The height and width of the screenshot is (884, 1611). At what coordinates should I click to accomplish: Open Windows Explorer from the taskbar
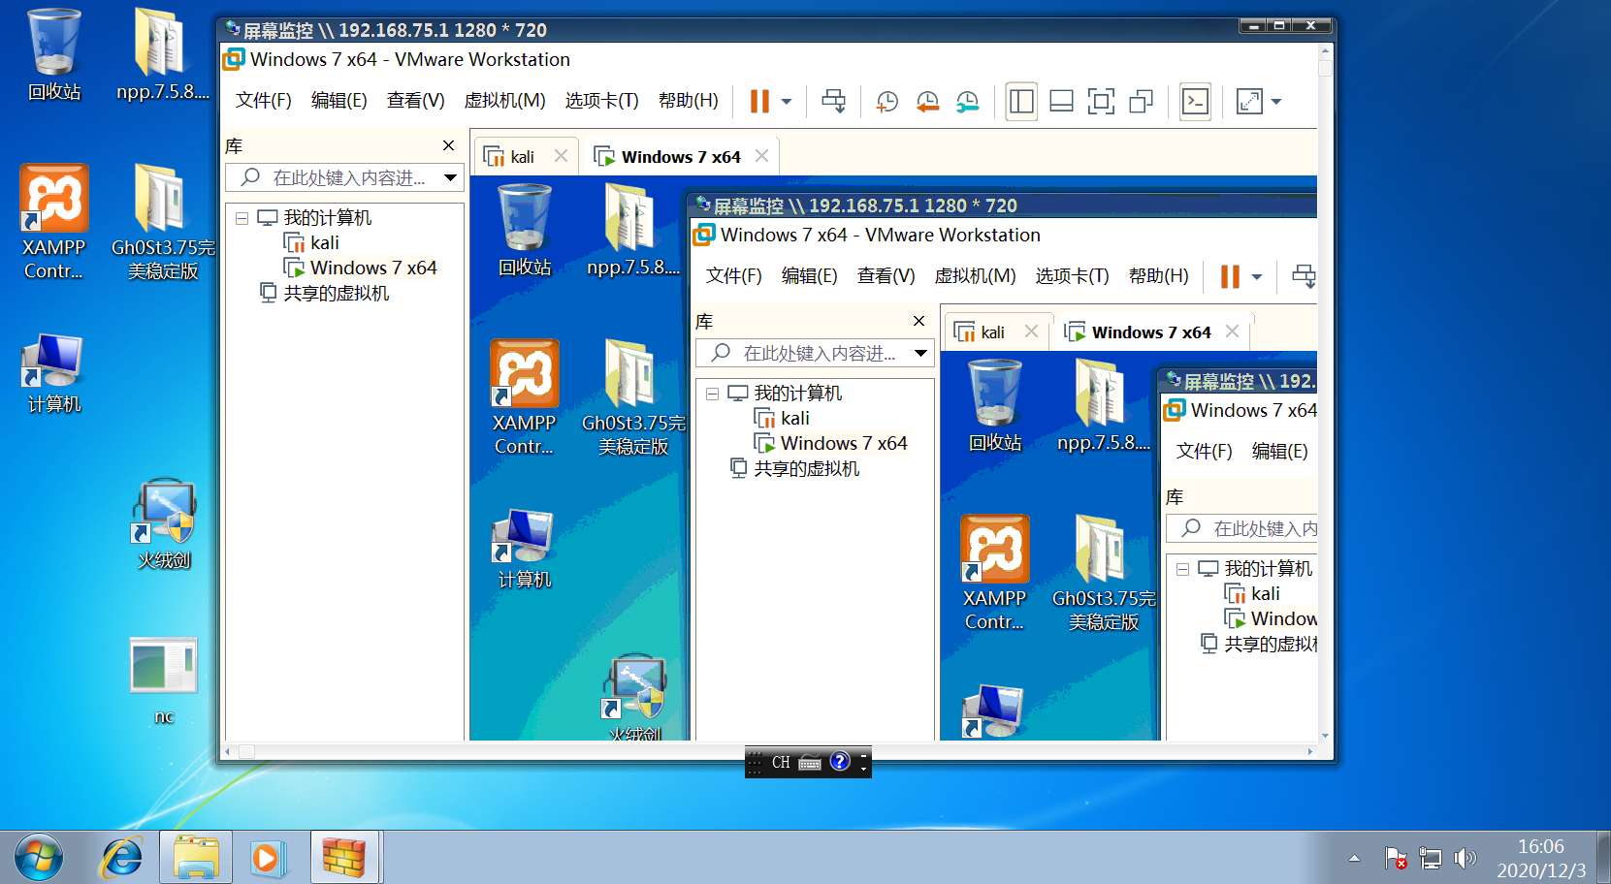coord(196,858)
